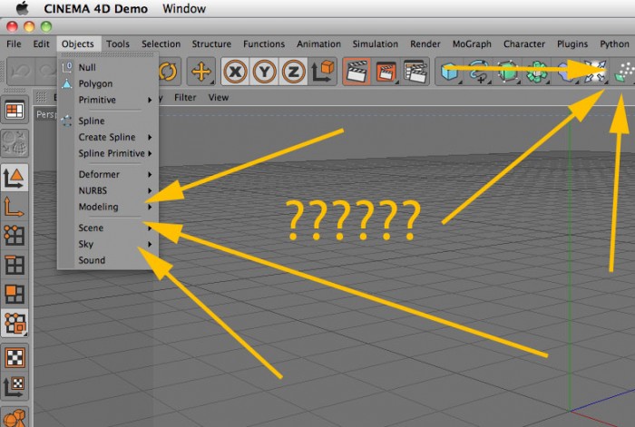The height and width of the screenshot is (427, 635).
Task: Choose Spline from the Objects menu
Action: [x=108, y=121]
